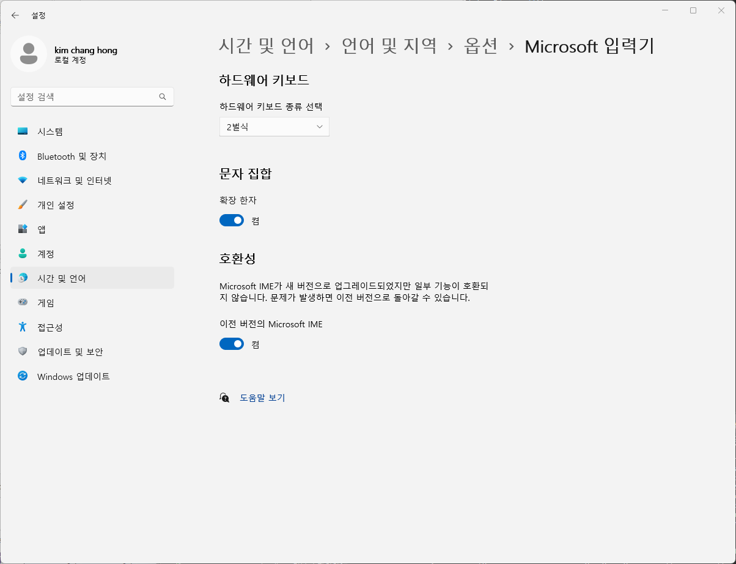
Task: Click the user profile avatar picture
Action: click(x=29, y=54)
